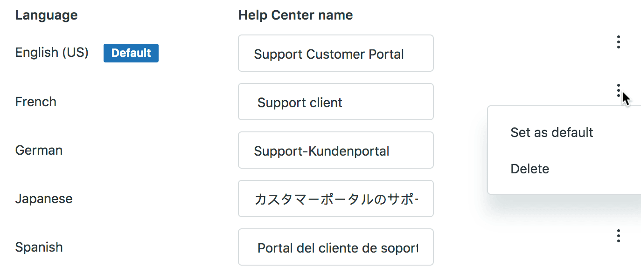Click the Help Center name column header
641x274 pixels.
coord(295,14)
